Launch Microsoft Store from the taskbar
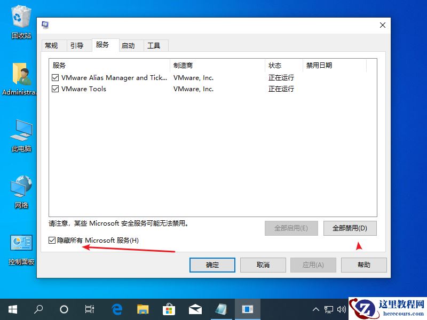 click(169, 309)
